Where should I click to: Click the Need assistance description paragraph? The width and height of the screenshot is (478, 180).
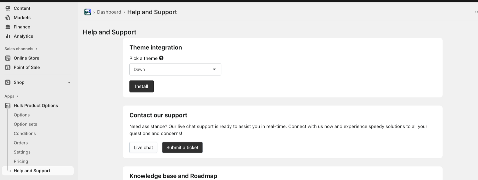(x=278, y=130)
